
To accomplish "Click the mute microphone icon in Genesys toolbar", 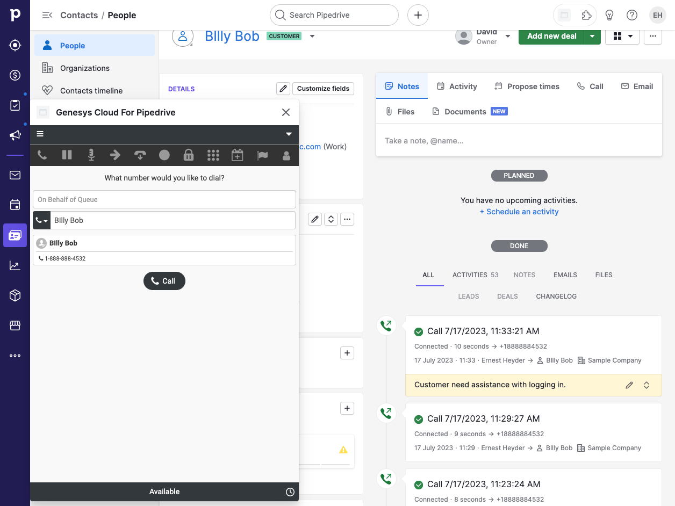I will tap(91, 155).
